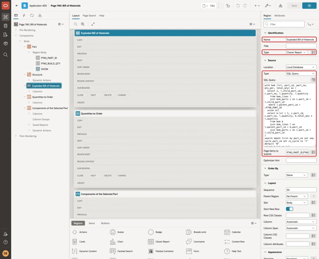319x259 pixels.
Task: Open the Column Span Automatic dropdown
Action: (x=301, y=228)
